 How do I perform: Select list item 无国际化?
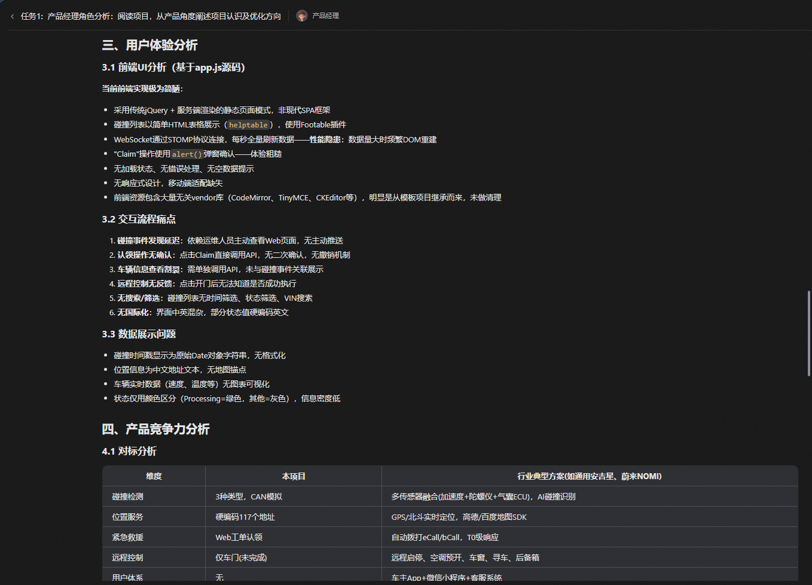pyautogui.click(x=203, y=312)
